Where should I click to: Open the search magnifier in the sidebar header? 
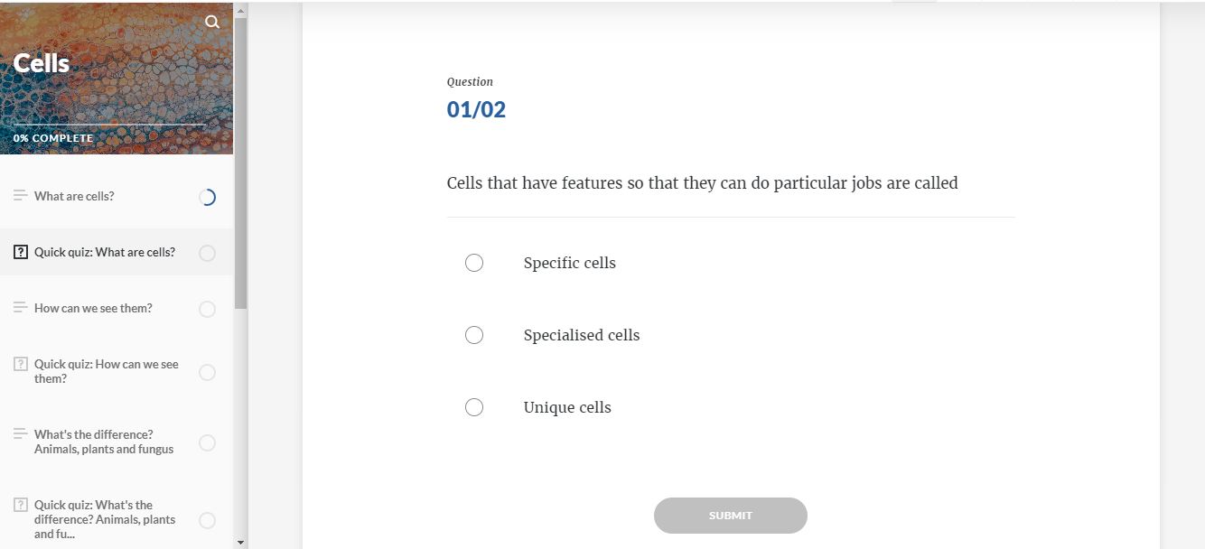click(212, 22)
